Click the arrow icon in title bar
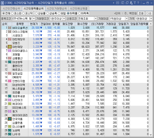Screen dimensions: 154x138 [114, 3]
